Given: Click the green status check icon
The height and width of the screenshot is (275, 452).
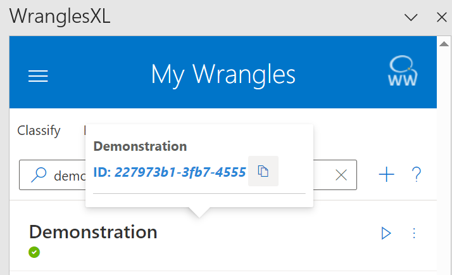Looking at the screenshot, I should pyautogui.click(x=34, y=252).
